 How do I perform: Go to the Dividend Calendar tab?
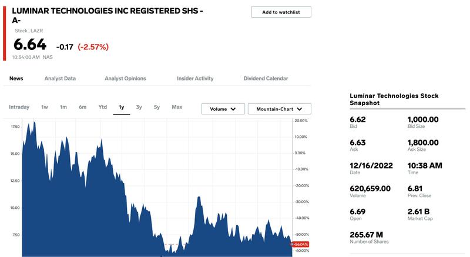click(266, 79)
